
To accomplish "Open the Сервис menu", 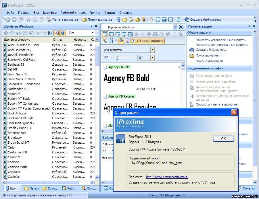I will [110, 13].
